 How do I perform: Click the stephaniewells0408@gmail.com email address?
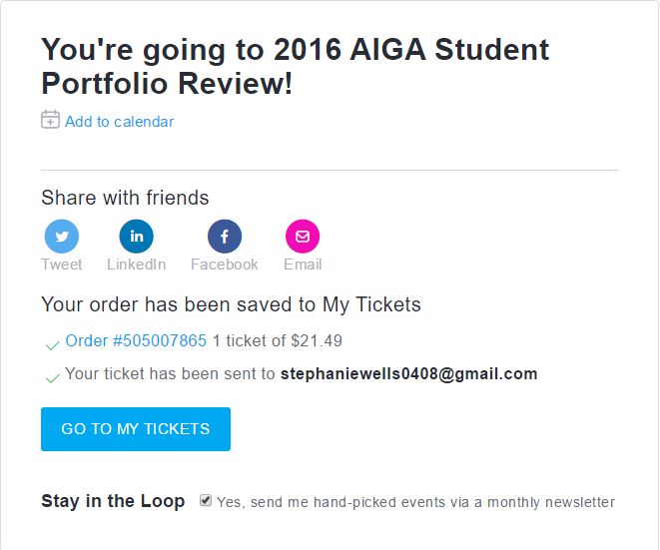(x=409, y=373)
